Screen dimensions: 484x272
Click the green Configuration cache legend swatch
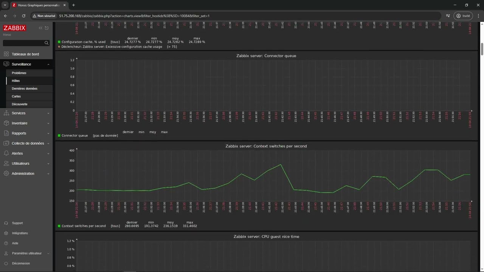59,42
